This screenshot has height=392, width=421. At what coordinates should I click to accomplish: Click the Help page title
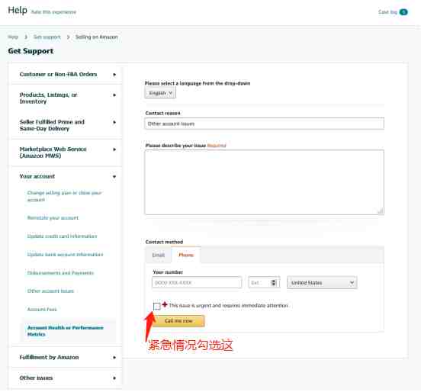click(18, 11)
